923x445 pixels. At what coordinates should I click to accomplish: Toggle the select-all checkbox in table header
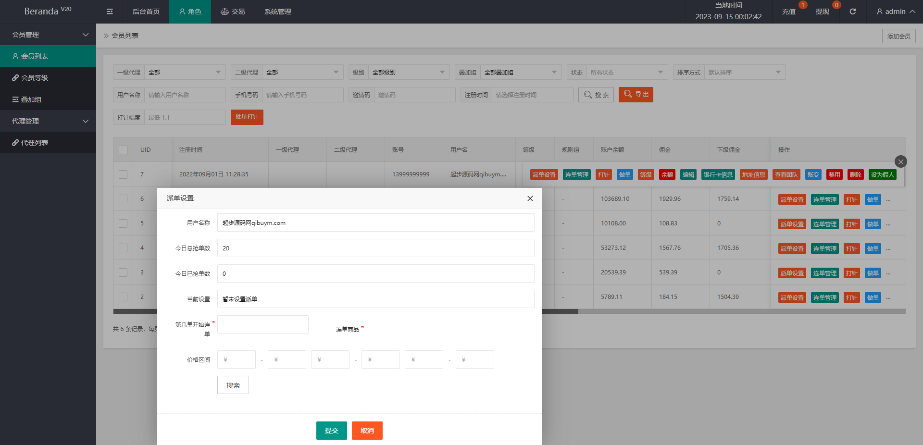[x=123, y=150]
